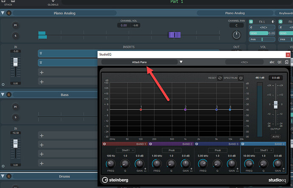
Task: Click the 0.0 dB output value field
Action: pyautogui.click(x=276, y=78)
